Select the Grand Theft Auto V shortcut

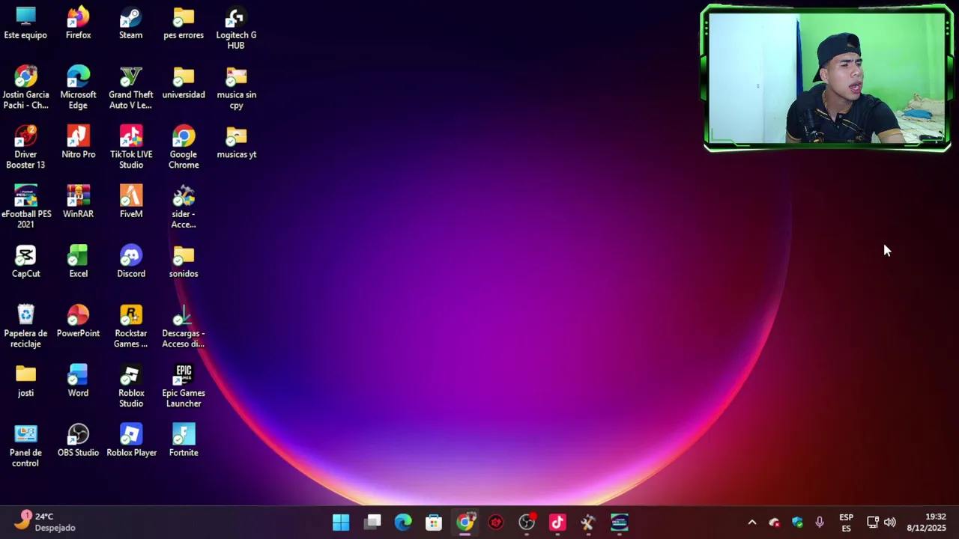(x=130, y=88)
